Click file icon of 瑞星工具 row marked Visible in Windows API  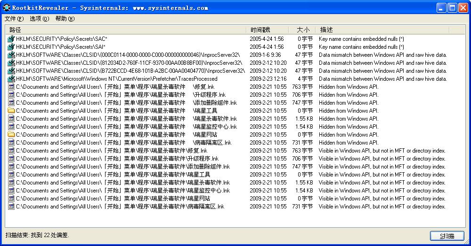(11, 175)
